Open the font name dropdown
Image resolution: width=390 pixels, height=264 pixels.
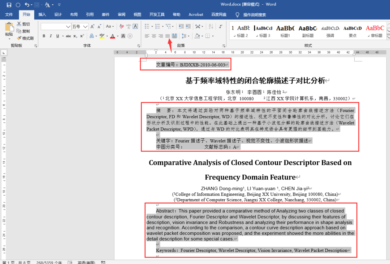click(x=68, y=26)
